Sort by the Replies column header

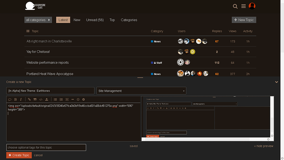pyautogui.click(x=217, y=31)
